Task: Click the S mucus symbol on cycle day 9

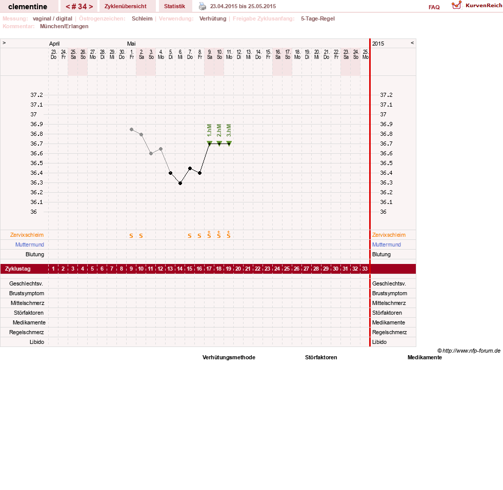Action: (131, 236)
